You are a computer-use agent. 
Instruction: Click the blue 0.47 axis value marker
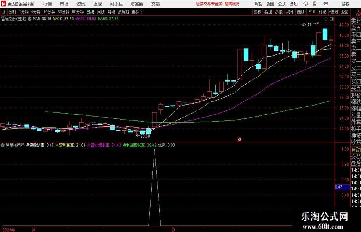coord(342,187)
